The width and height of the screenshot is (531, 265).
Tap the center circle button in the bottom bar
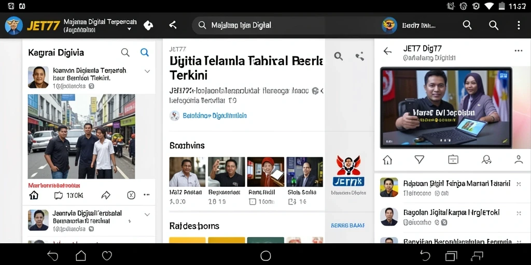(x=265, y=256)
